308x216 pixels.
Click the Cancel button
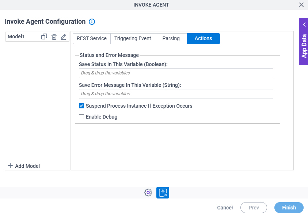click(x=225, y=208)
